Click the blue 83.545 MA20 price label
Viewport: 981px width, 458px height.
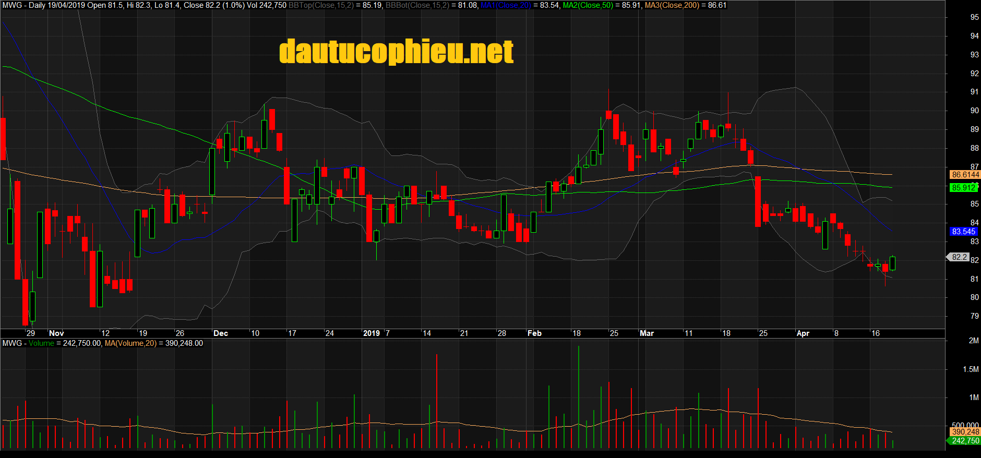pyautogui.click(x=963, y=232)
